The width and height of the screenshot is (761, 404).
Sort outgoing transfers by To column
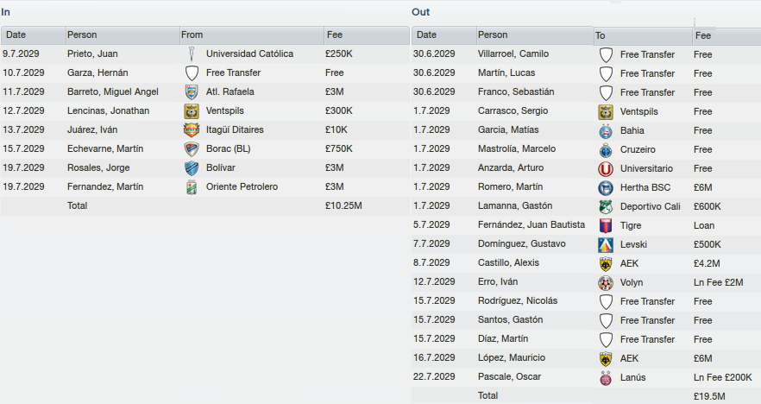click(x=643, y=35)
